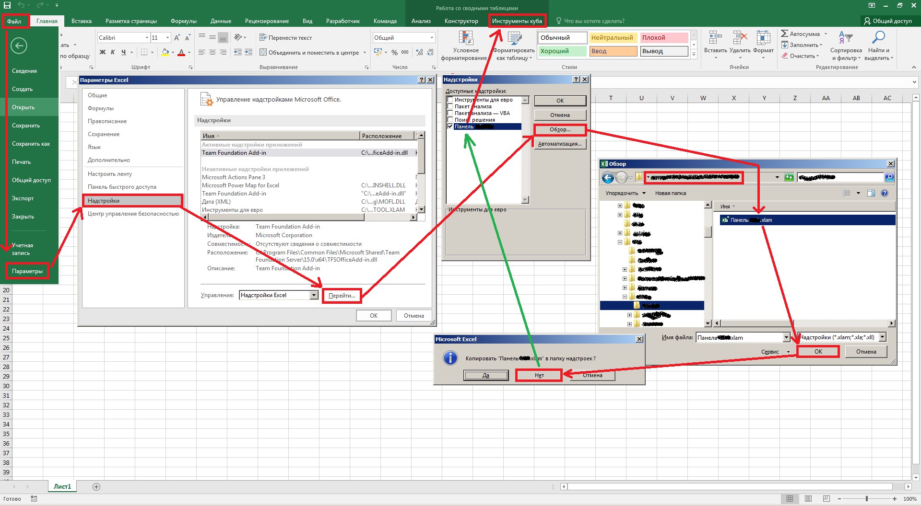921x506 pixels.
Task: Apply the yellow fill color bucket
Action: point(165,52)
